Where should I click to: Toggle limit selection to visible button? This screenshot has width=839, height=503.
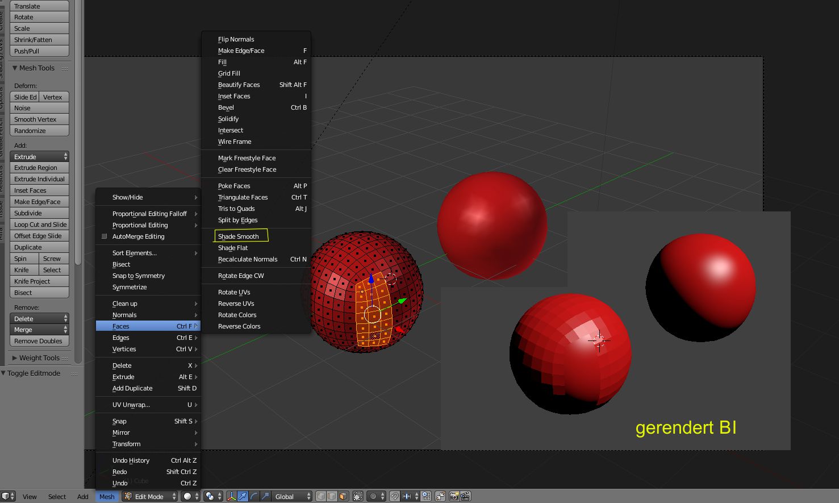pyautogui.click(x=358, y=496)
